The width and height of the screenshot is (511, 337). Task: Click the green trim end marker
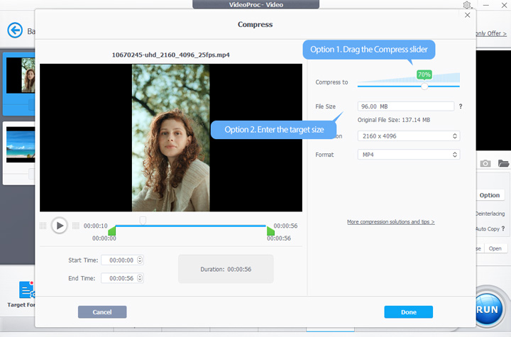[x=270, y=230]
